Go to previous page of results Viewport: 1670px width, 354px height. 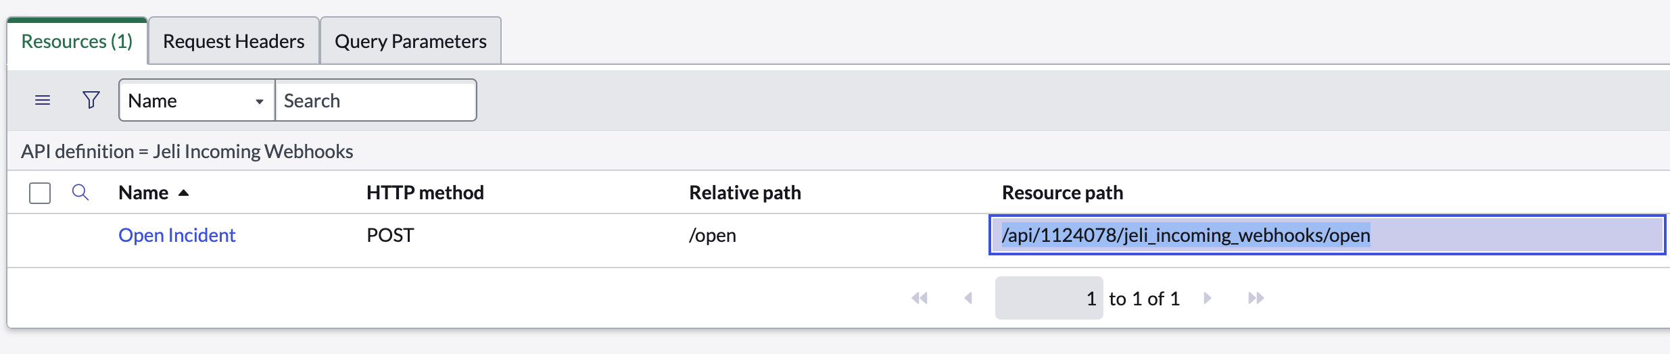(x=968, y=298)
